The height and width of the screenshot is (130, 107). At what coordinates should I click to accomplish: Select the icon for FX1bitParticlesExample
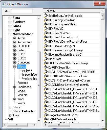(46, 119)
